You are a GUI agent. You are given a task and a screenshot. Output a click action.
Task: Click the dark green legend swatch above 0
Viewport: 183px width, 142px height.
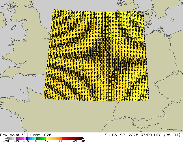point(37,138)
